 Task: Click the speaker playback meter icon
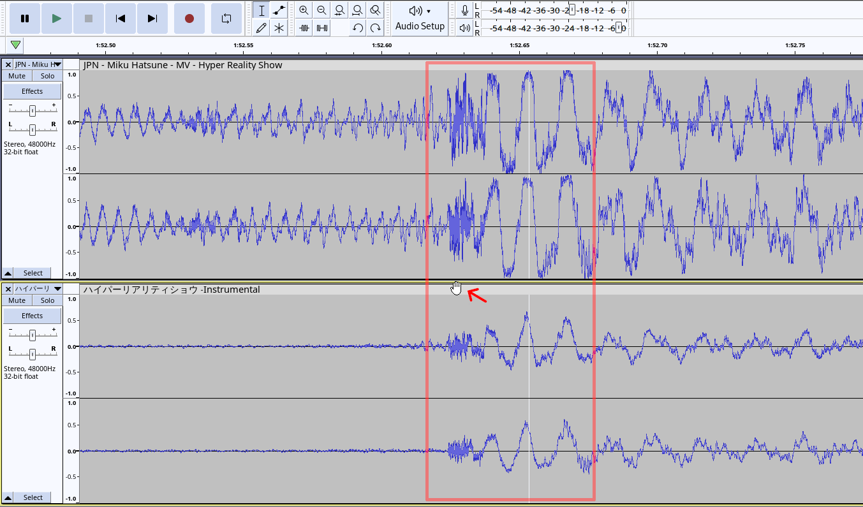465,28
